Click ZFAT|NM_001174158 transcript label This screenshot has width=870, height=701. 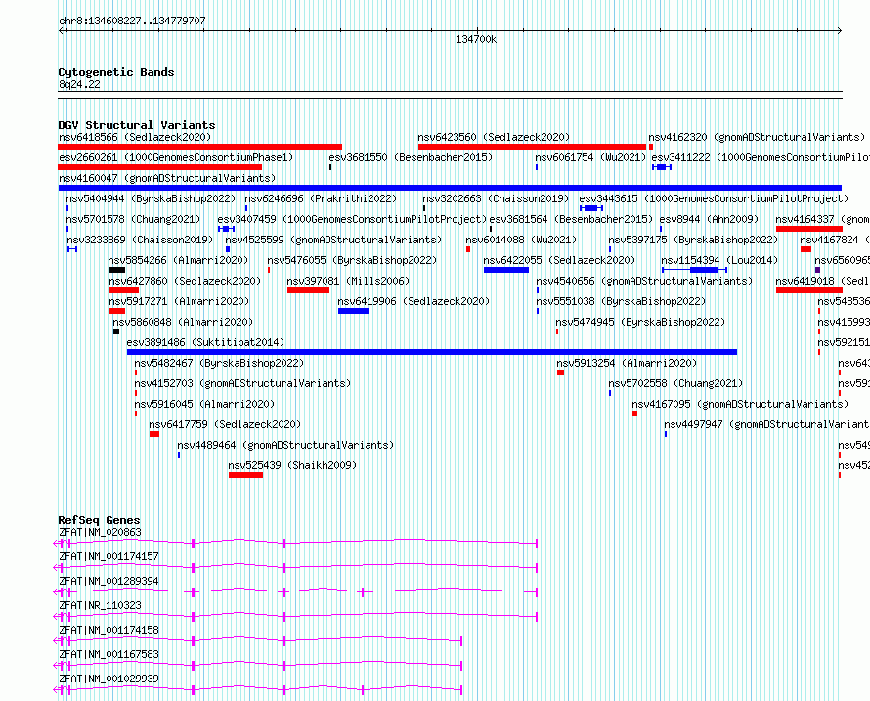click(x=109, y=630)
